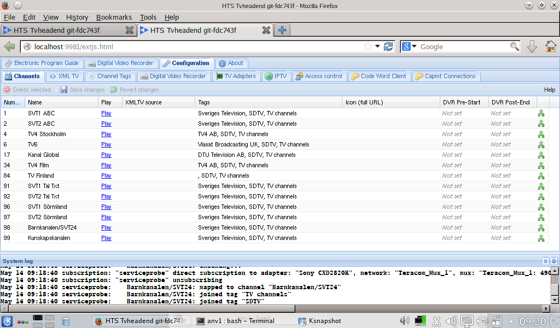Play the TV4 Stockholm channel
This screenshot has width=560, height=328.
pyautogui.click(x=106, y=134)
